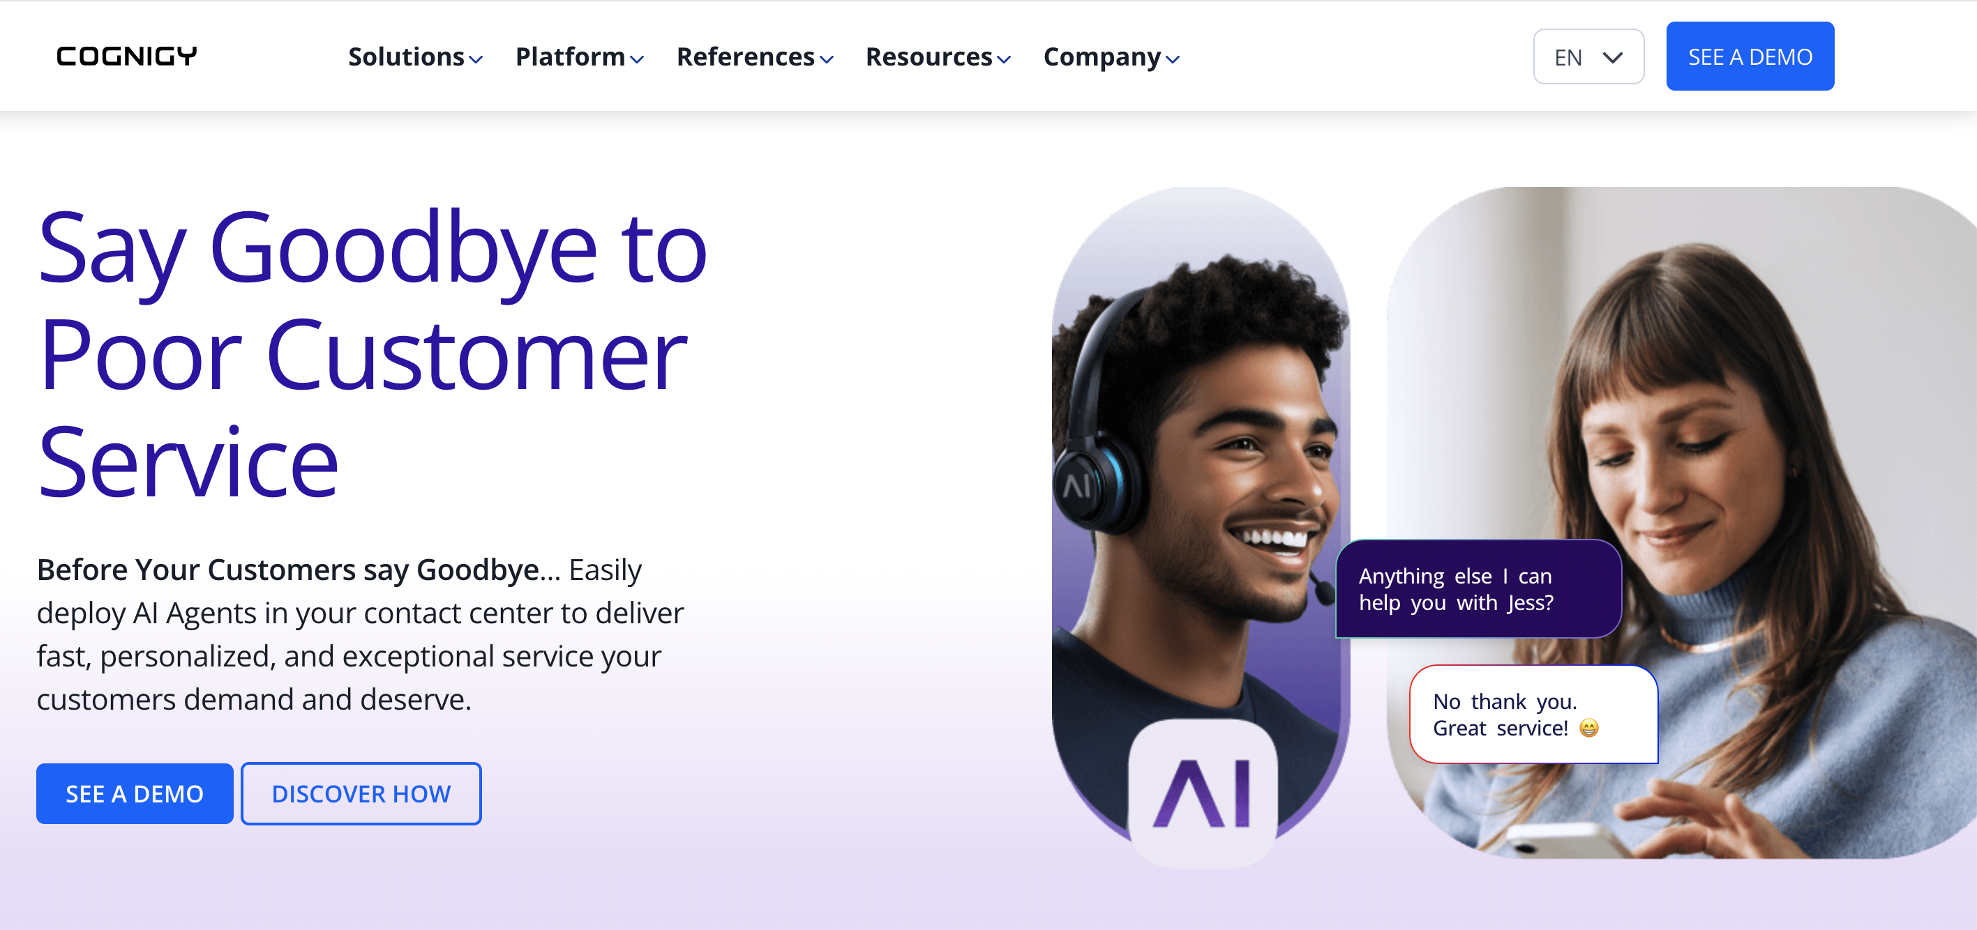Viewport: 1977px width, 930px height.
Task: Click the 'Anything else I can help' bubble
Action: 1478,589
